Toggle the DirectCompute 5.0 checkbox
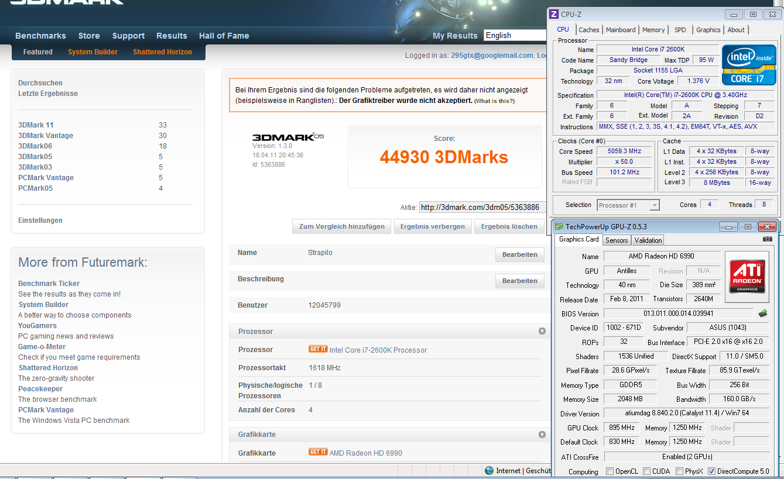784x479 pixels. tap(711, 471)
